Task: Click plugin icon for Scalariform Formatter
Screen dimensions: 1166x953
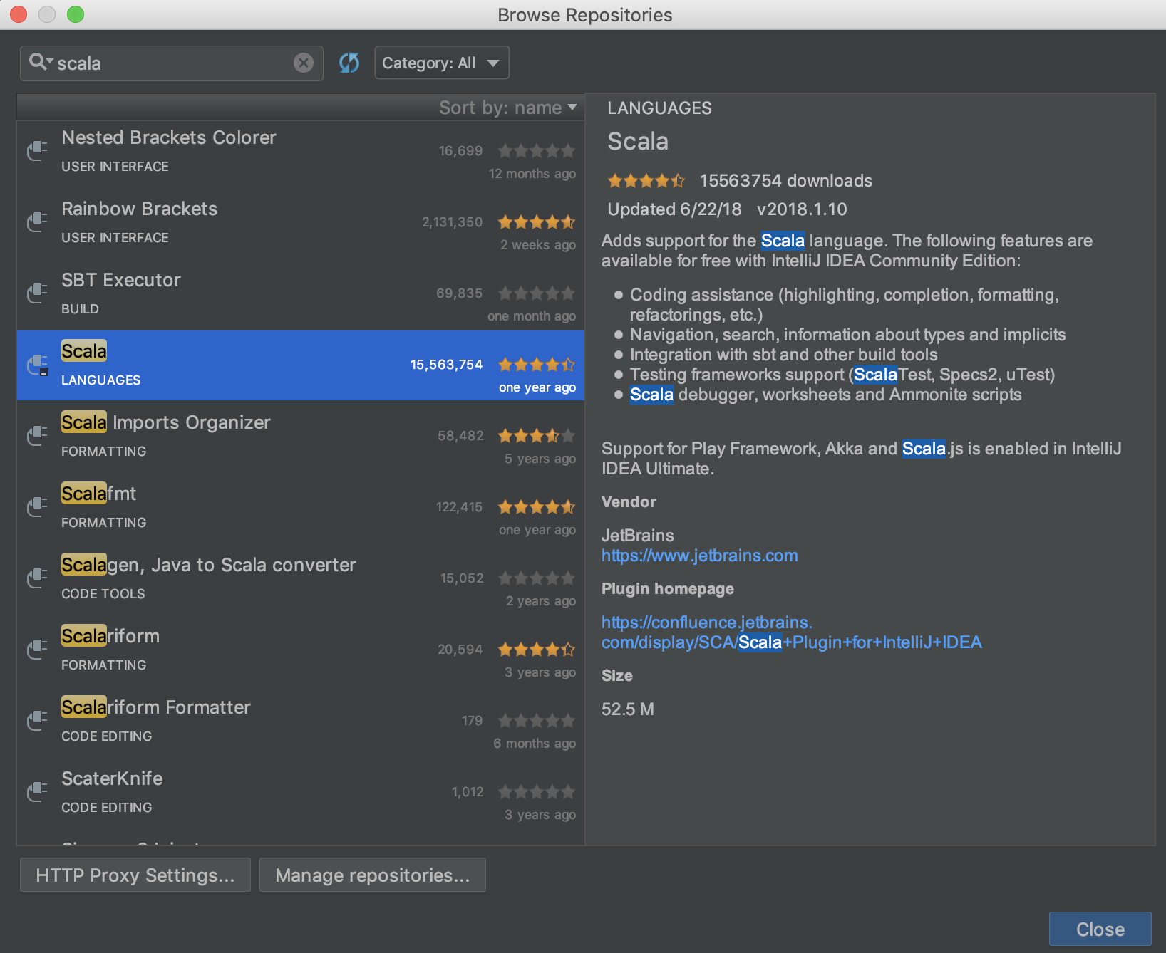Action: (x=37, y=720)
